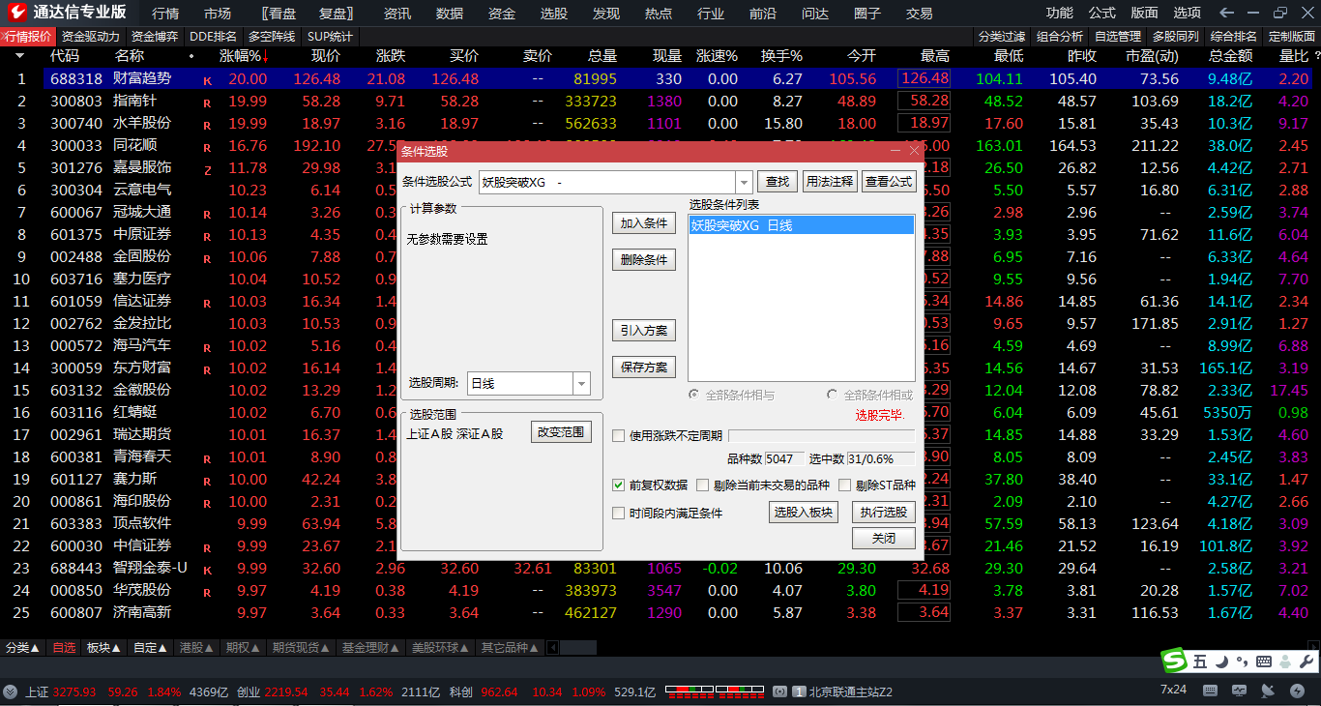Image resolution: width=1321 pixels, height=706 pixels.
Task: Click 品种数 5047 value field
Action: coord(784,459)
